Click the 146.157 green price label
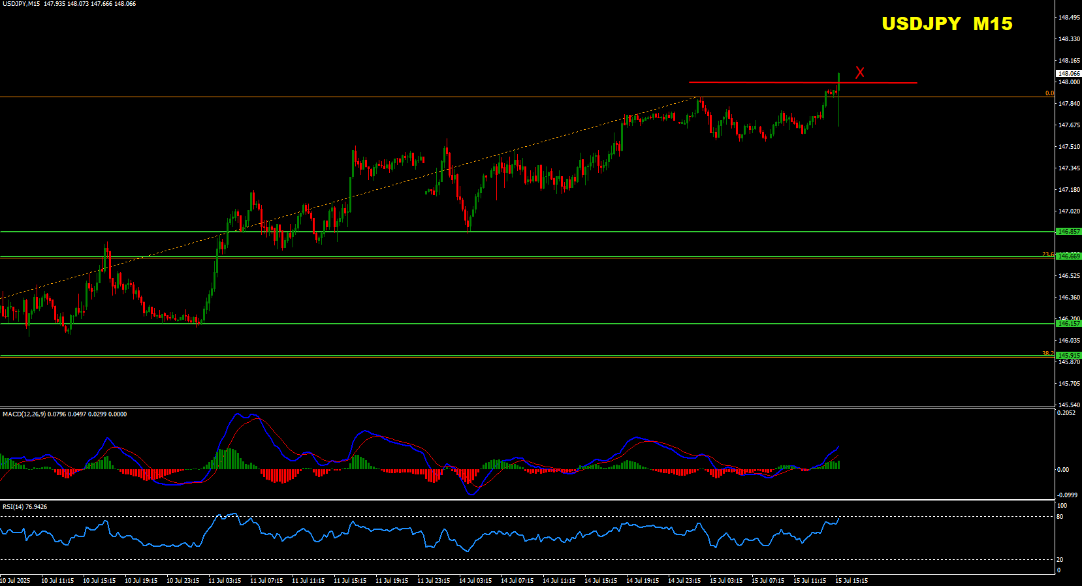1082x586 pixels. pos(1068,324)
